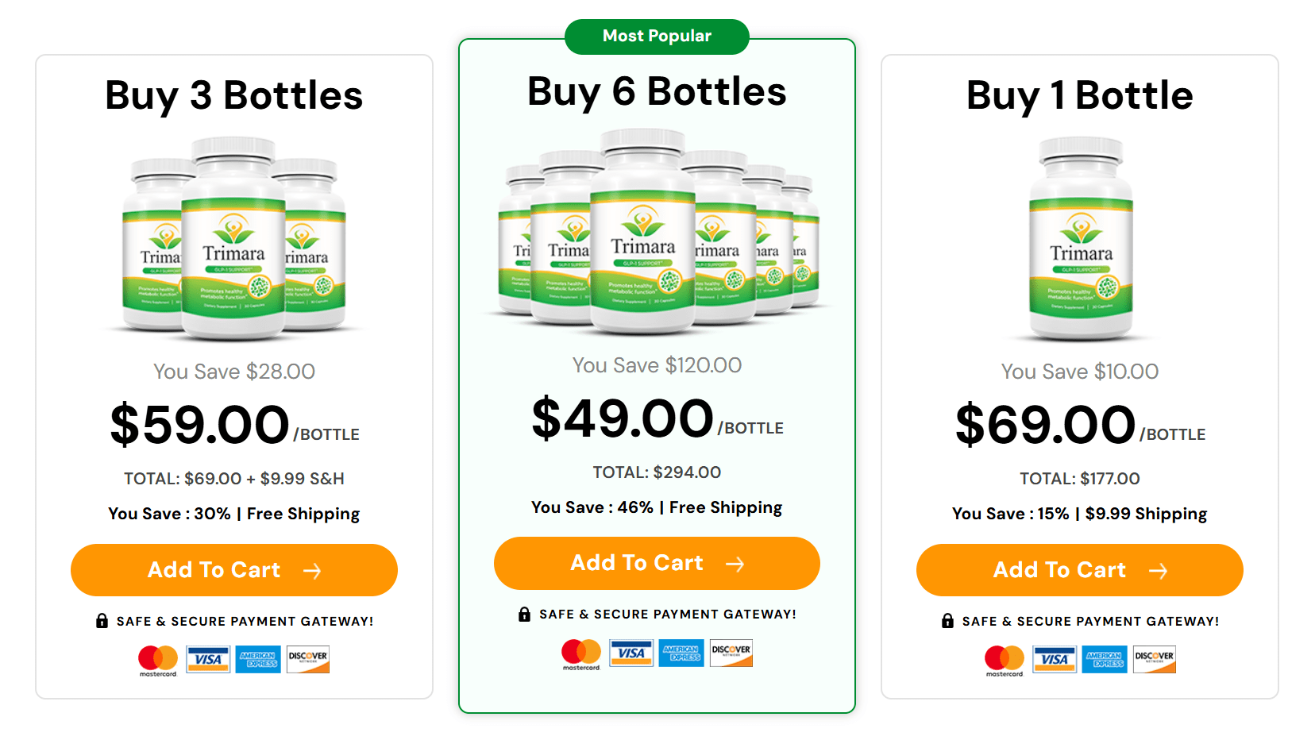Click the Discover Network icon under Buy 6 Bottles
Screen dimensions: 1315x740
731,652
